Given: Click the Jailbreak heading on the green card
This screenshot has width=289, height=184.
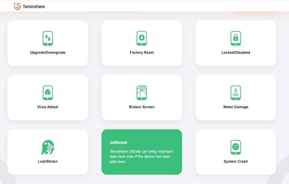Looking at the screenshot, I should coord(118,143).
